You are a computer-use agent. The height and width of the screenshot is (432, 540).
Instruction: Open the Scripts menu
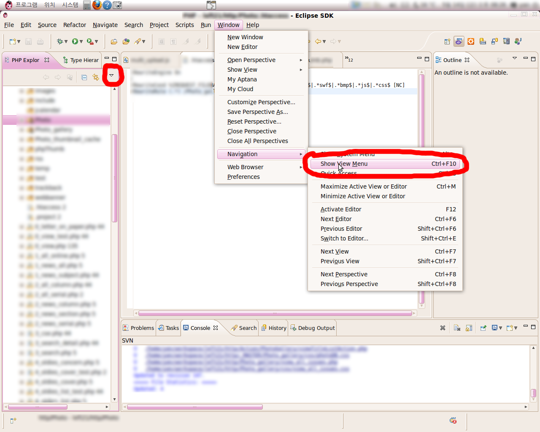point(185,25)
